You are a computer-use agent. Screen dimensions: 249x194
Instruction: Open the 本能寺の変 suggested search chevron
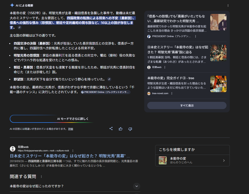pyautogui.click(x=224, y=160)
